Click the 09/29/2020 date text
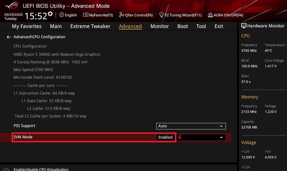Screen dimensions: 287x171 click(13, 15)
